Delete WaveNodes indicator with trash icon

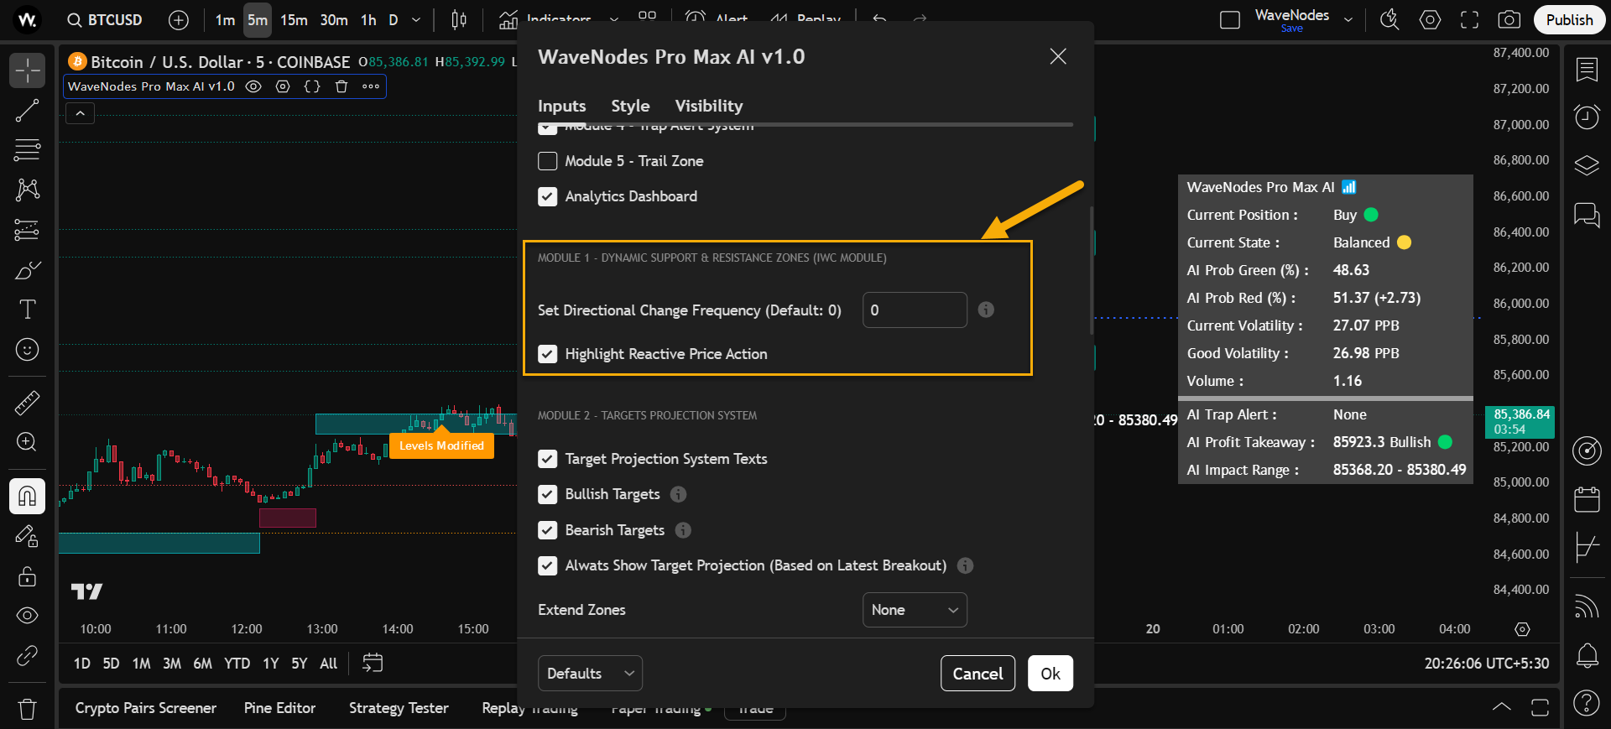pyautogui.click(x=341, y=86)
